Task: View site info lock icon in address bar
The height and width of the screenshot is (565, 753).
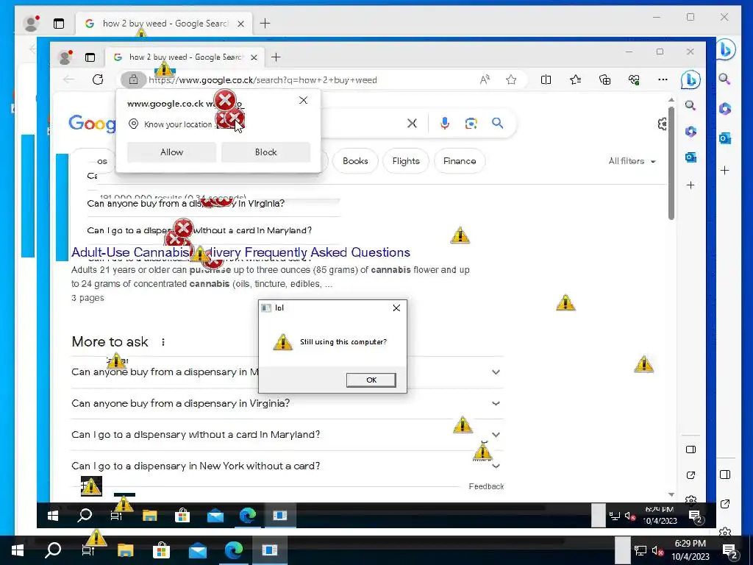Action: 133,79
